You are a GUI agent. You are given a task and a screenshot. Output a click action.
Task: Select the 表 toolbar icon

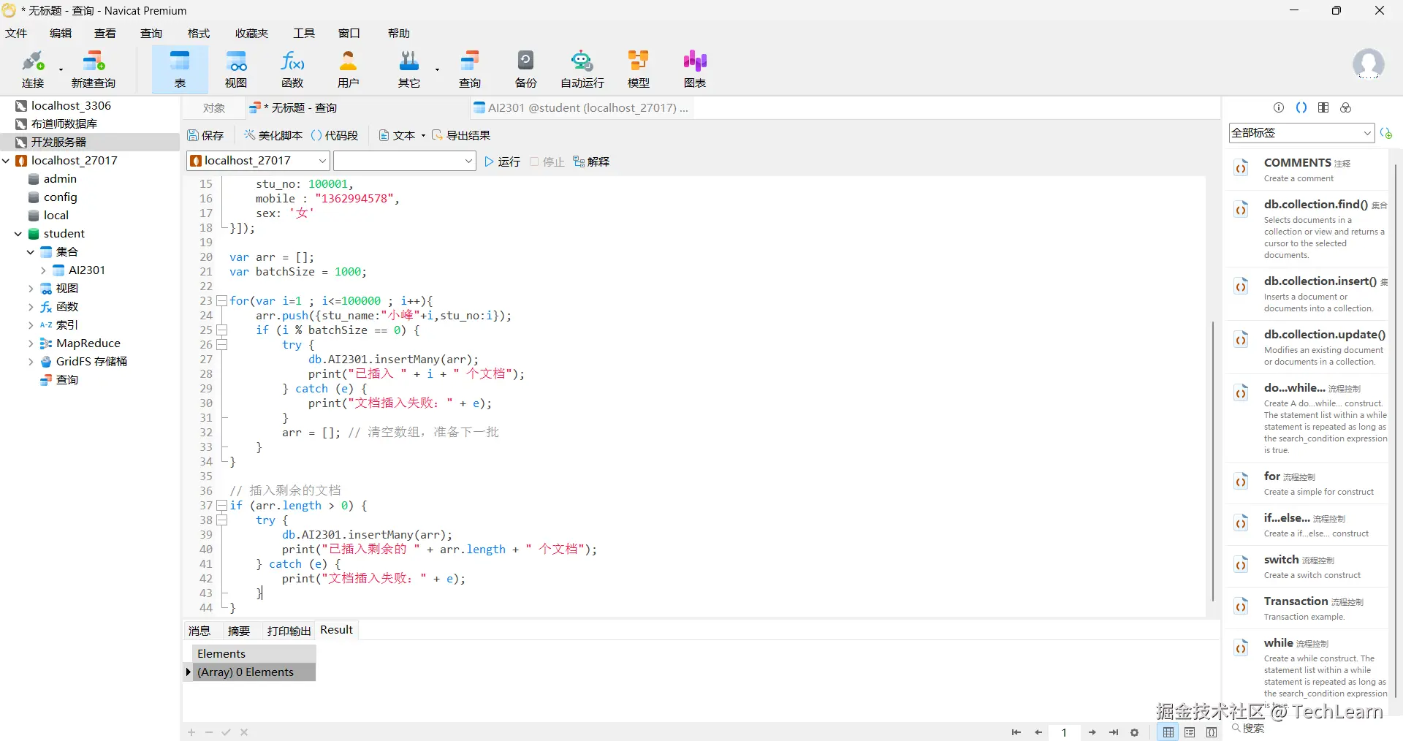(x=180, y=69)
